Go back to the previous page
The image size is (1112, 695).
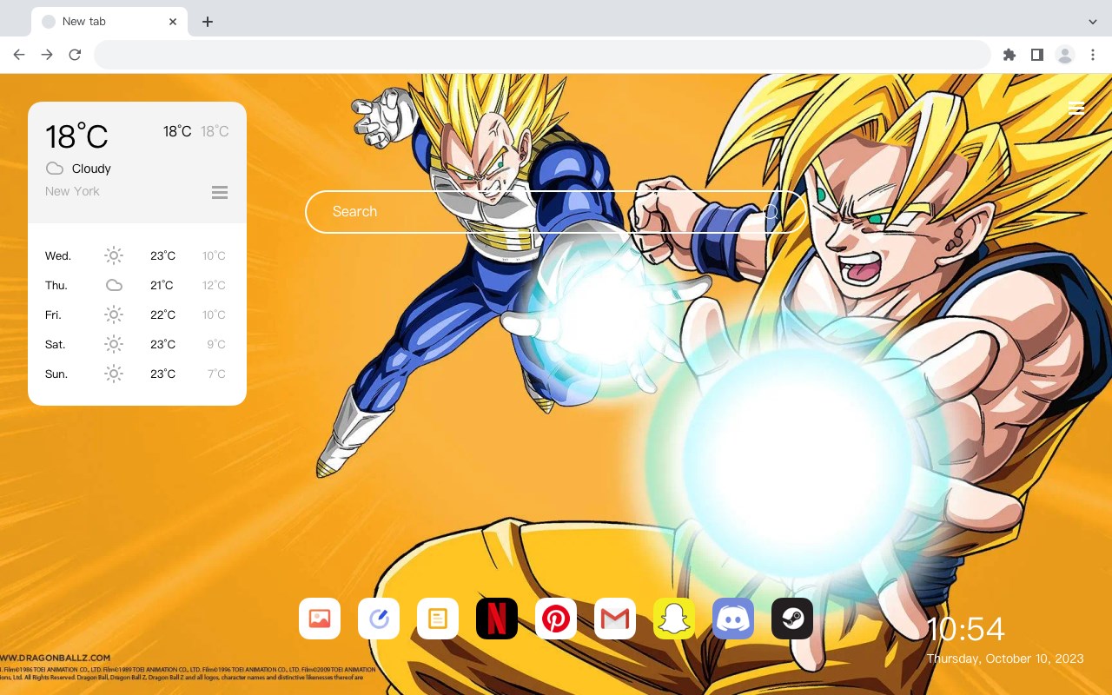(x=19, y=55)
